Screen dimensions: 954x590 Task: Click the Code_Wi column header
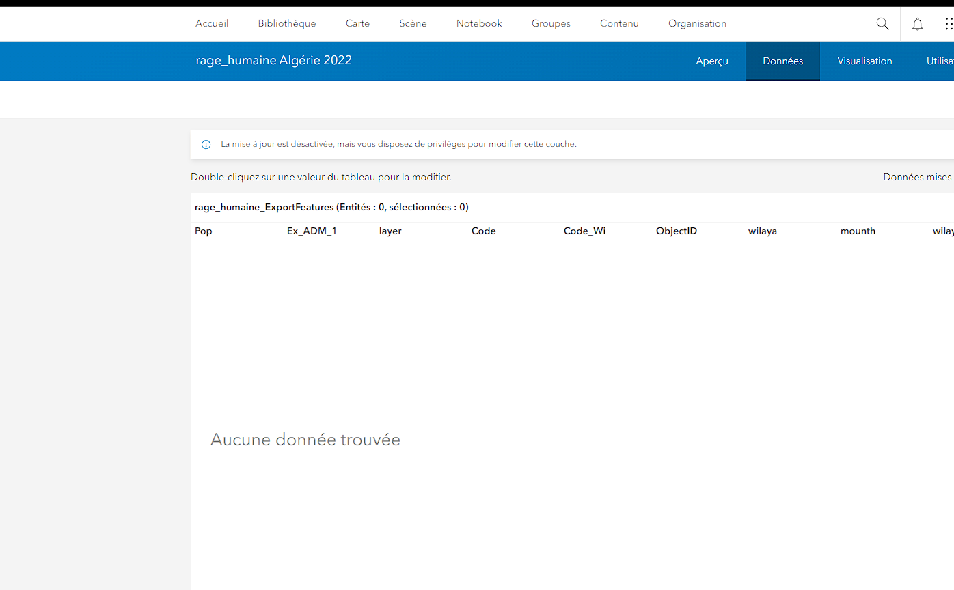(584, 231)
